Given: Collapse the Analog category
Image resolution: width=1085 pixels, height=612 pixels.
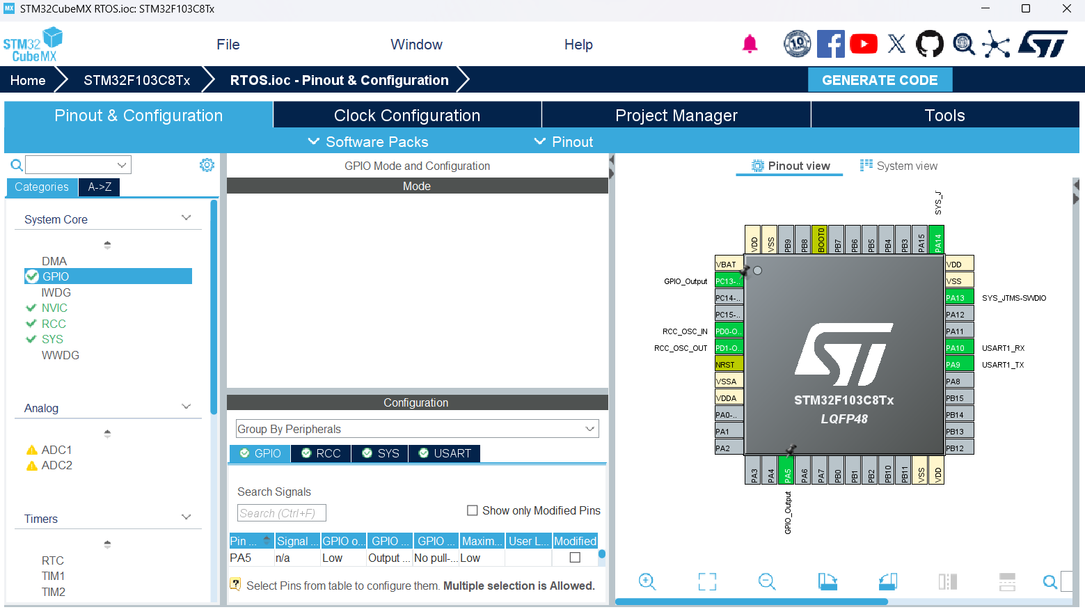Looking at the screenshot, I should (x=186, y=407).
